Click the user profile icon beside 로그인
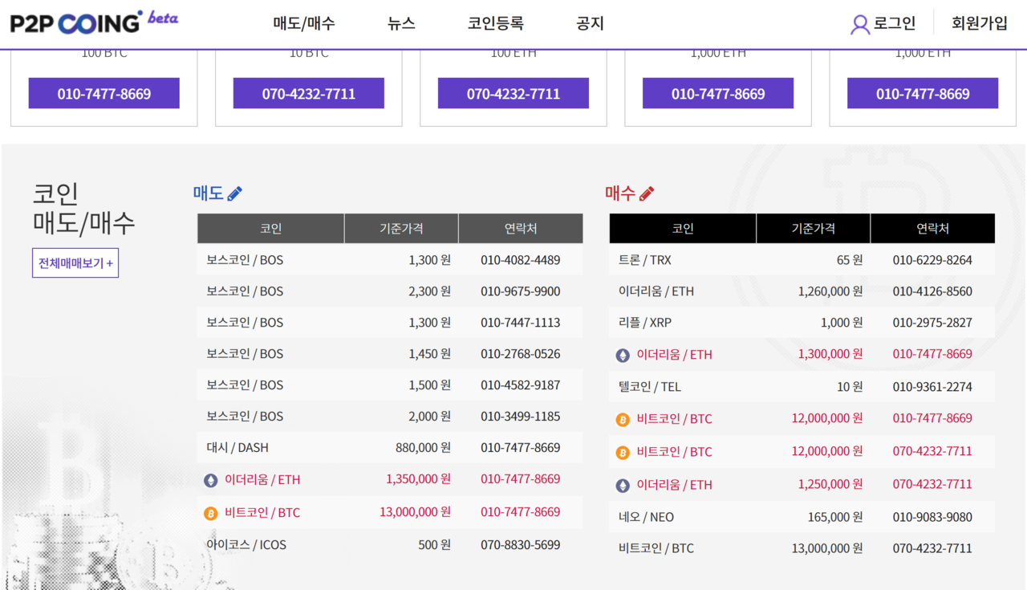The height and width of the screenshot is (590, 1027). pos(859,24)
